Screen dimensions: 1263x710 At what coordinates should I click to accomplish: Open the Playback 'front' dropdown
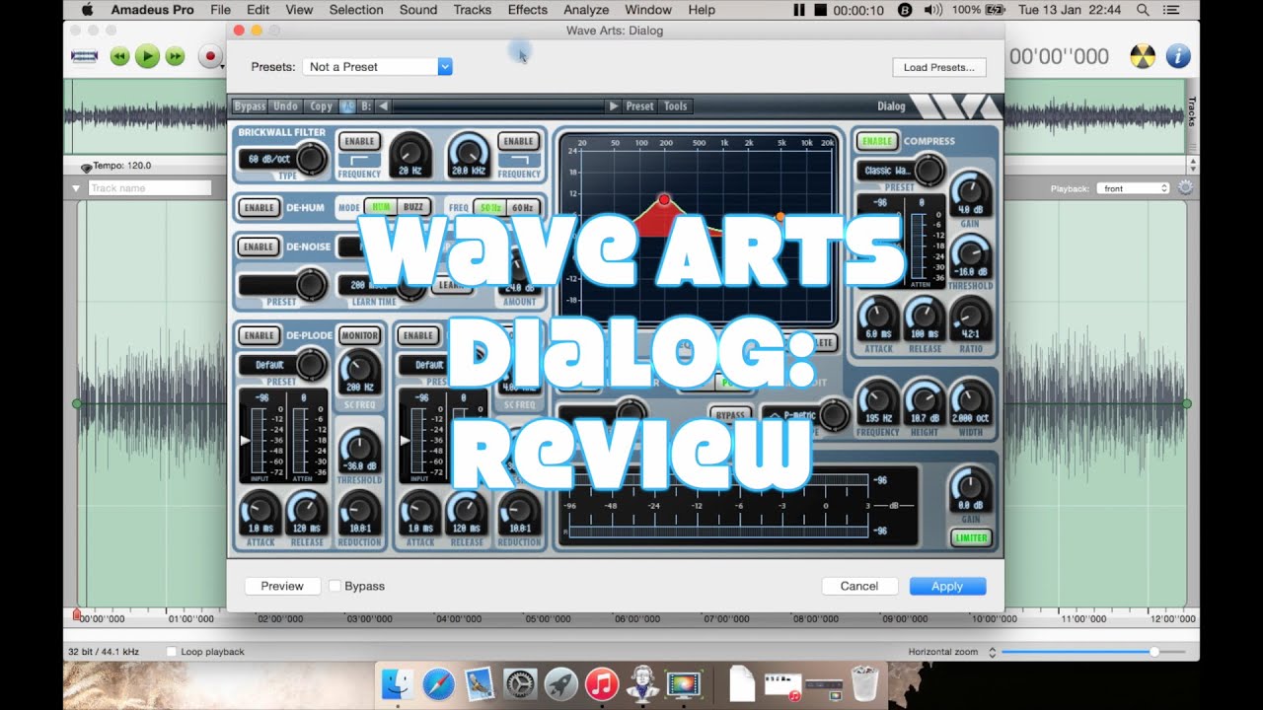click(1133, 188)
